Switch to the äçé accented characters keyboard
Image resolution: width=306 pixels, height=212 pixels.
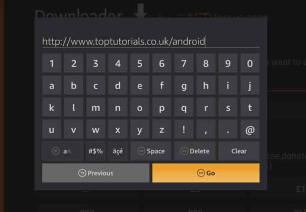[118, 151]
